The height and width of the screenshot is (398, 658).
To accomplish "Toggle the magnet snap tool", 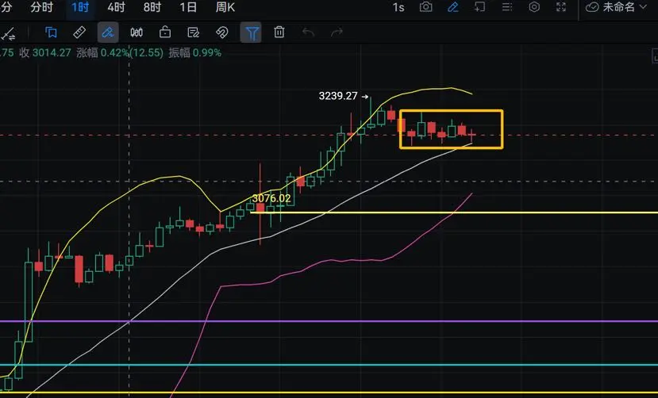I will pos(222,33).
